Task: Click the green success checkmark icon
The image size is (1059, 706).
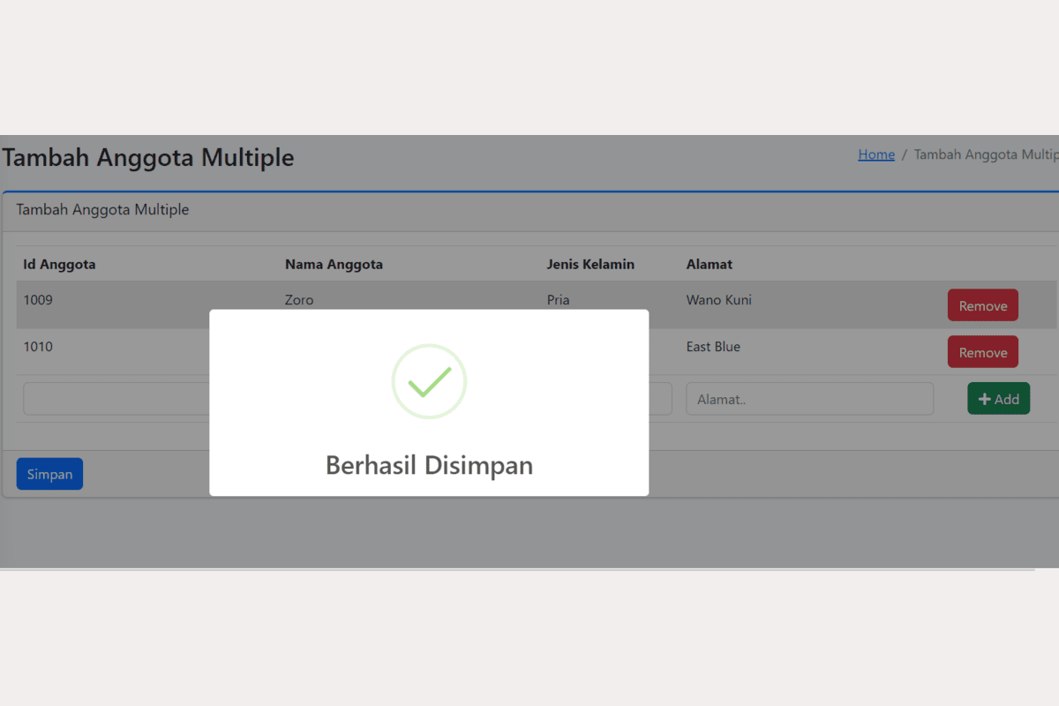Action: 429,381
